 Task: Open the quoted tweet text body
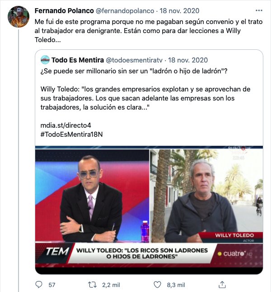pyautogui.click(x=145, y=89)
